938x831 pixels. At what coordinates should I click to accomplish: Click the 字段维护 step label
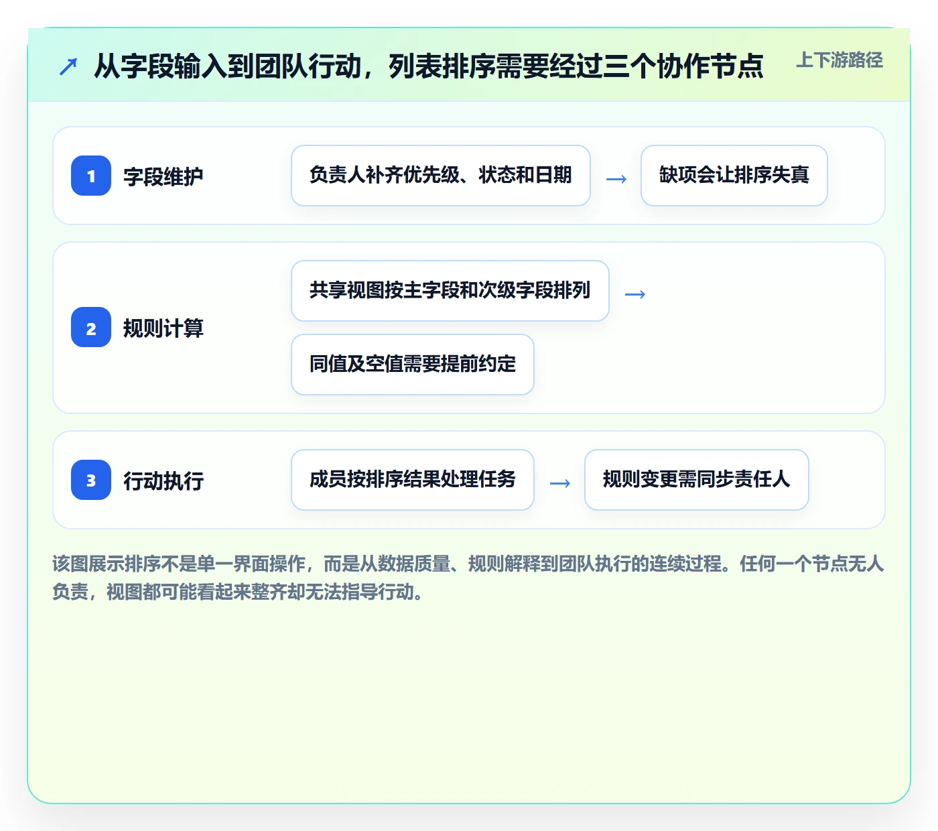tap(163, 176)
